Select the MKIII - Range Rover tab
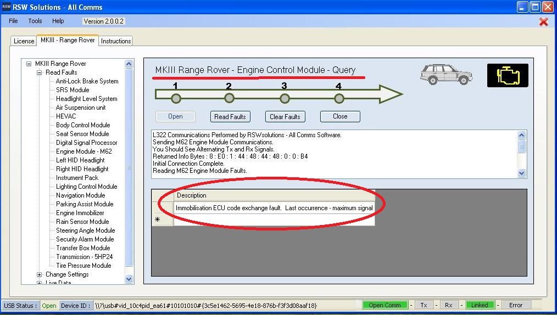The width and height of the screenshot is (557, 315). (x=68, y=40)
